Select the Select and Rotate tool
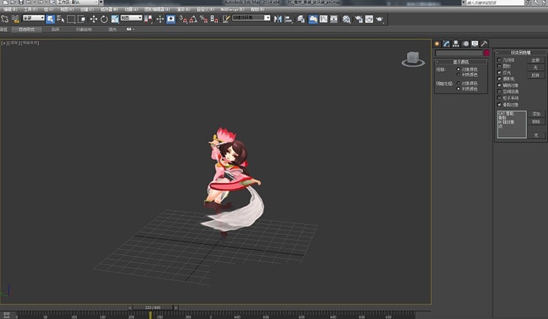The width and height of the screenshot is (548, 319). pyautogui.click(x=104, y=19)
